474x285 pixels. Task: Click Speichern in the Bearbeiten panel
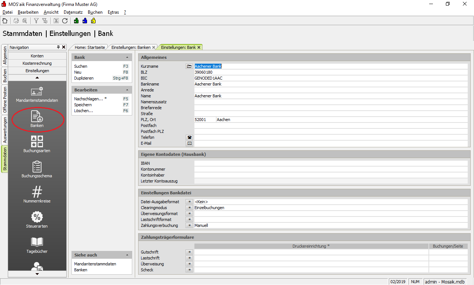pos(83,105)
